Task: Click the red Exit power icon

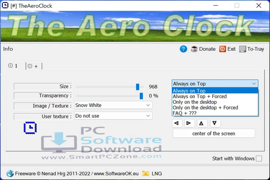Action: pyautogui.click(x=222, y=49)
